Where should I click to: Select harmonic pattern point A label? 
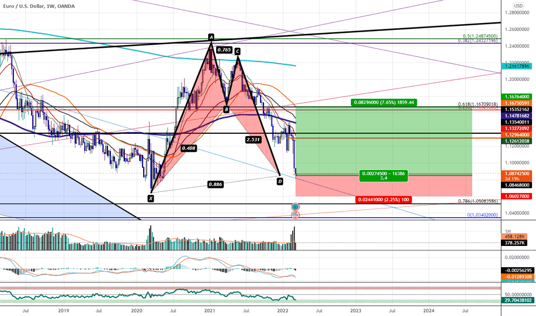(211, 37)
